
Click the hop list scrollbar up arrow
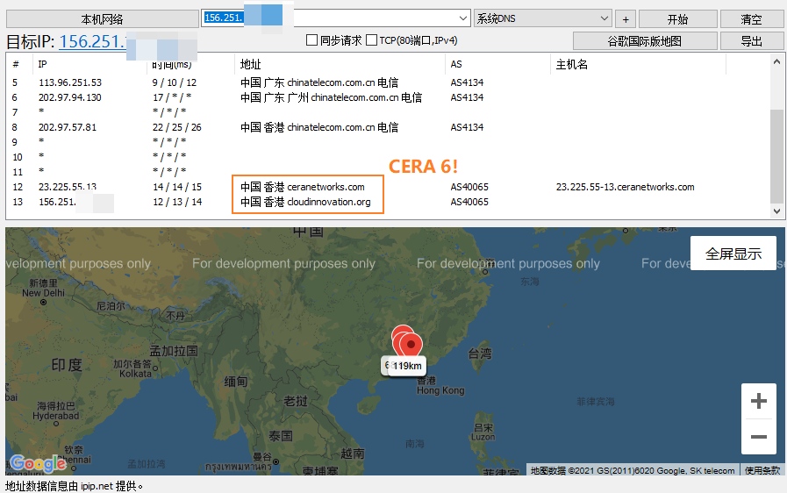coord(776,61)
